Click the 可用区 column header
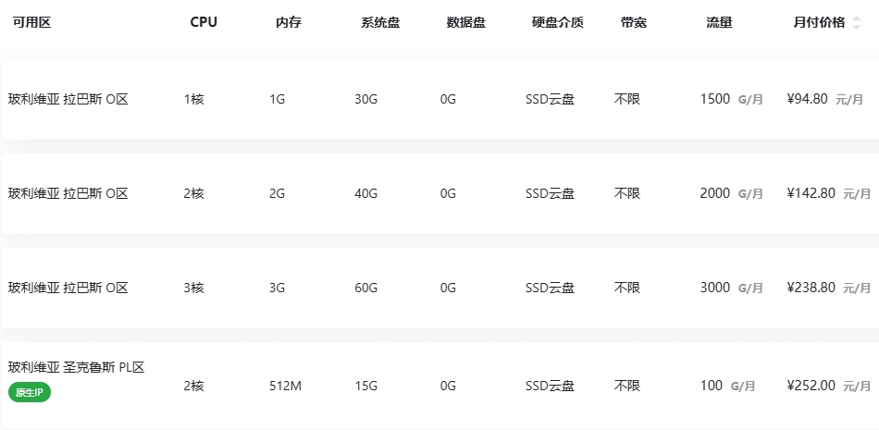This screenshot has height=430, width=879. point(32,22)
